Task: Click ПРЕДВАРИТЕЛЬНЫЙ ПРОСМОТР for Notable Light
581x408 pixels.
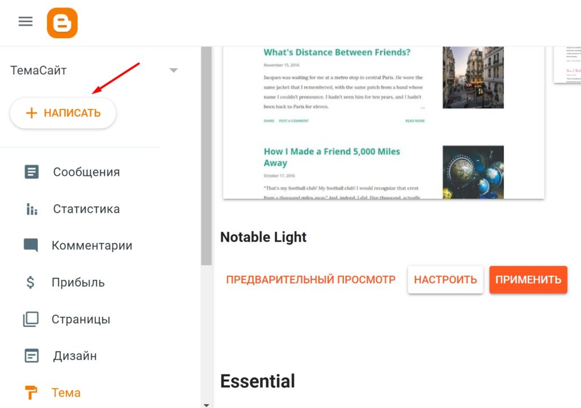Action: click(311, 279)
